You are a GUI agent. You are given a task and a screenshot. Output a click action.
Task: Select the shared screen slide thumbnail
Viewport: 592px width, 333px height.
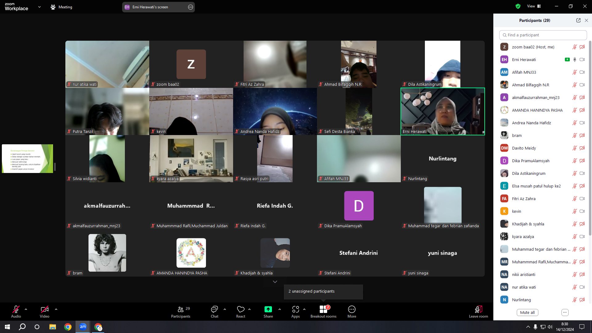(27, 158)
